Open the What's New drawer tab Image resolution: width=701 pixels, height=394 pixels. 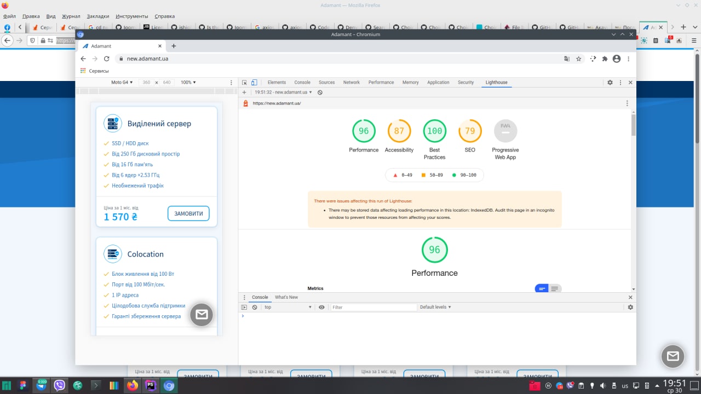click(286, 297)
